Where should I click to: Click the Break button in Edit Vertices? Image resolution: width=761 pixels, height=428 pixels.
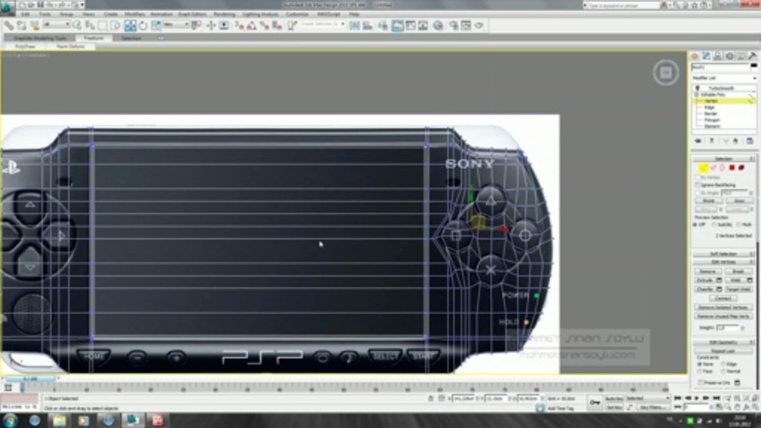738,271
